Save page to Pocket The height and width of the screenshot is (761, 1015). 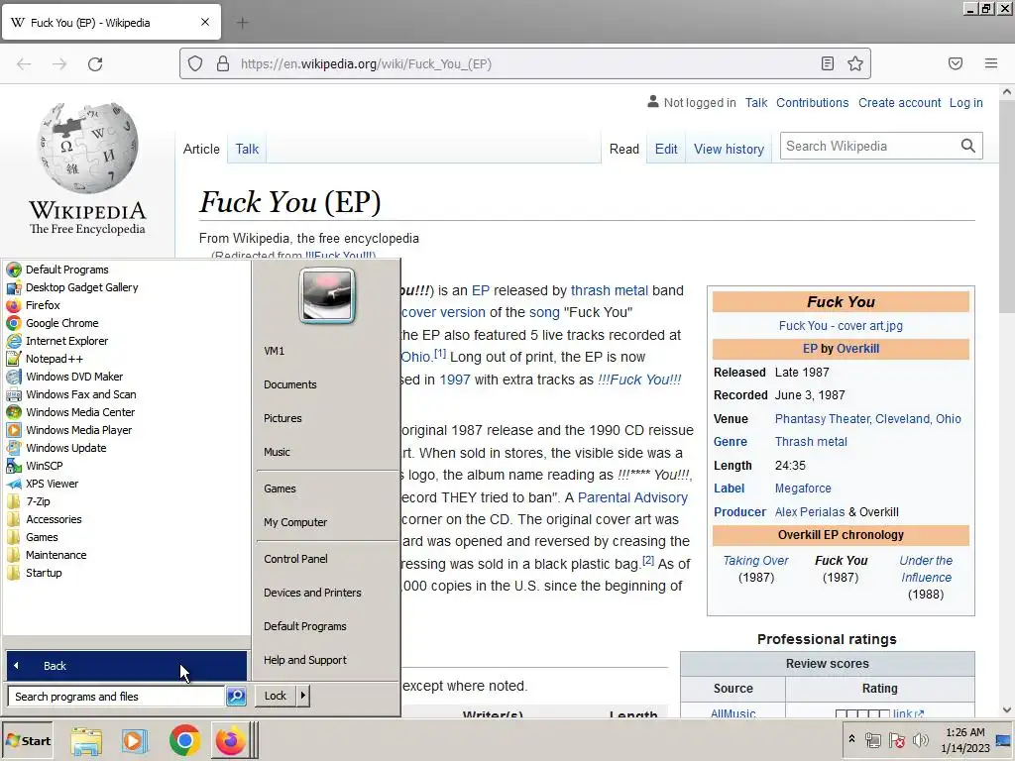coord(956,63)
